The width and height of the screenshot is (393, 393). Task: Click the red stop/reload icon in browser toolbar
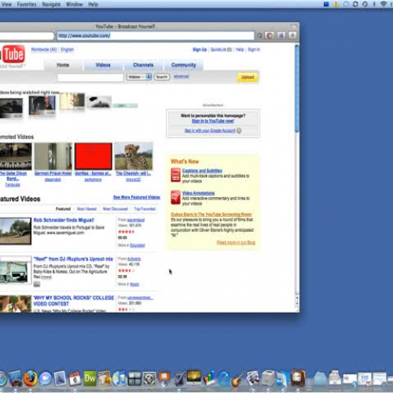click(270, 35)
